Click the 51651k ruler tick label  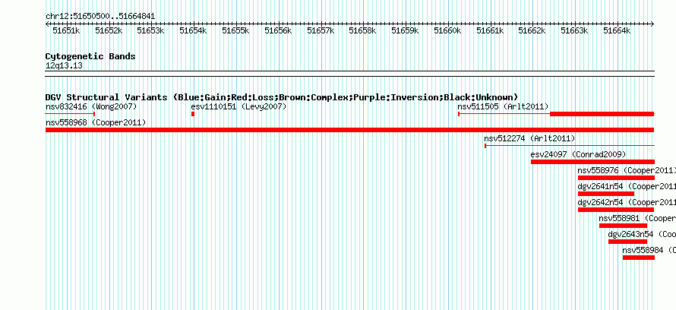coord(66,30)
